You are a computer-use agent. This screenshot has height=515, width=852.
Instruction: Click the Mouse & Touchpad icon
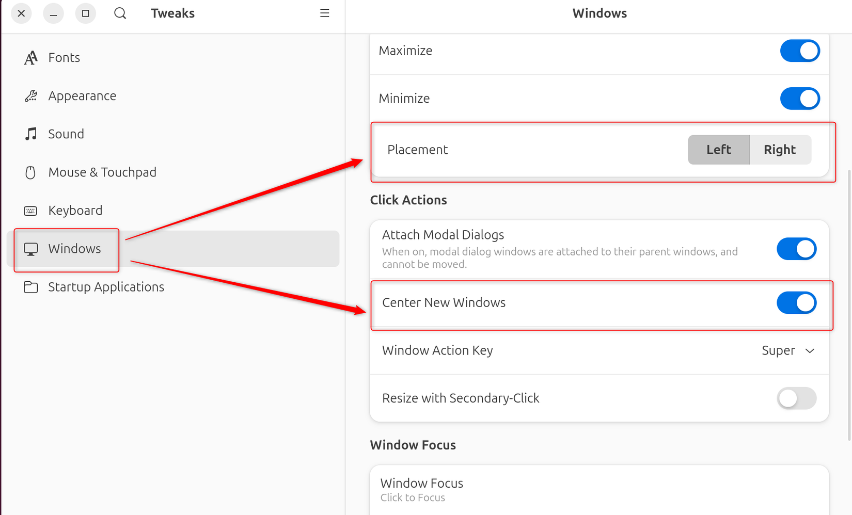[x=30, y=172]
